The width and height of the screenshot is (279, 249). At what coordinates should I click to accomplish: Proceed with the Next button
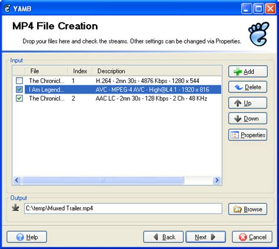tap(206, 237)
